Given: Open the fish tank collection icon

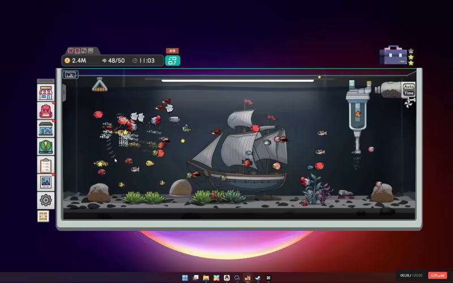Looking at the screenshot, I should 46,128.
